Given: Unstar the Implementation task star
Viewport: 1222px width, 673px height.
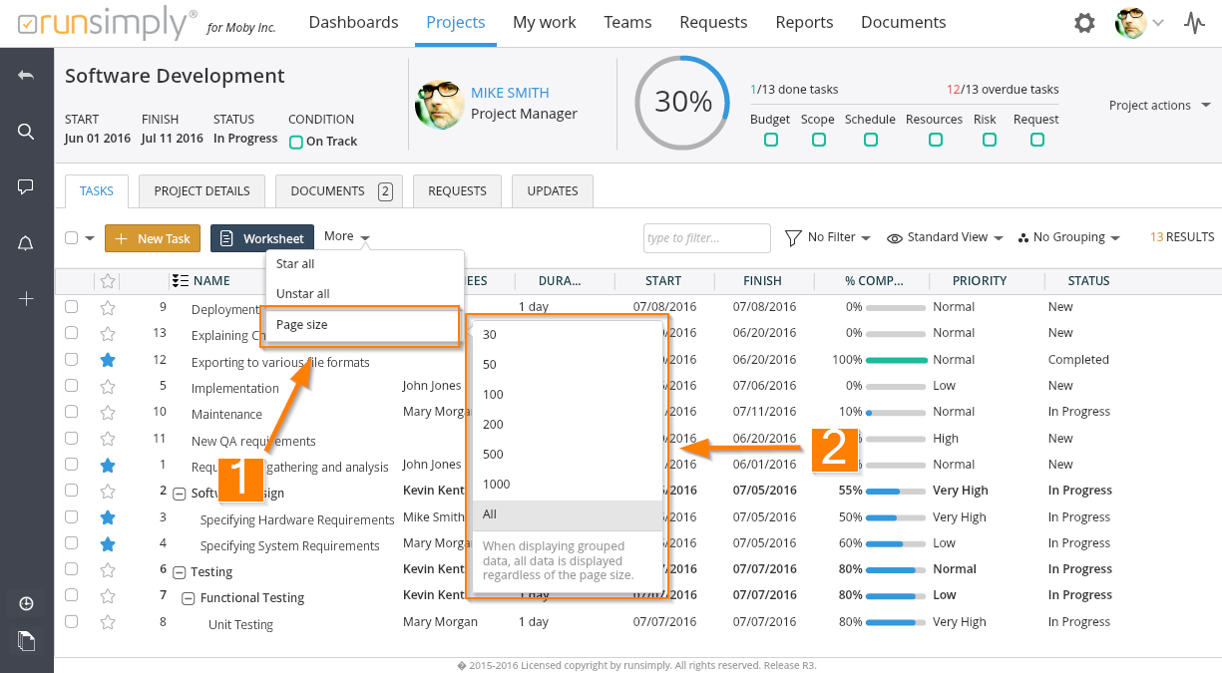Looking at the screenshot, I should (108, 386).
